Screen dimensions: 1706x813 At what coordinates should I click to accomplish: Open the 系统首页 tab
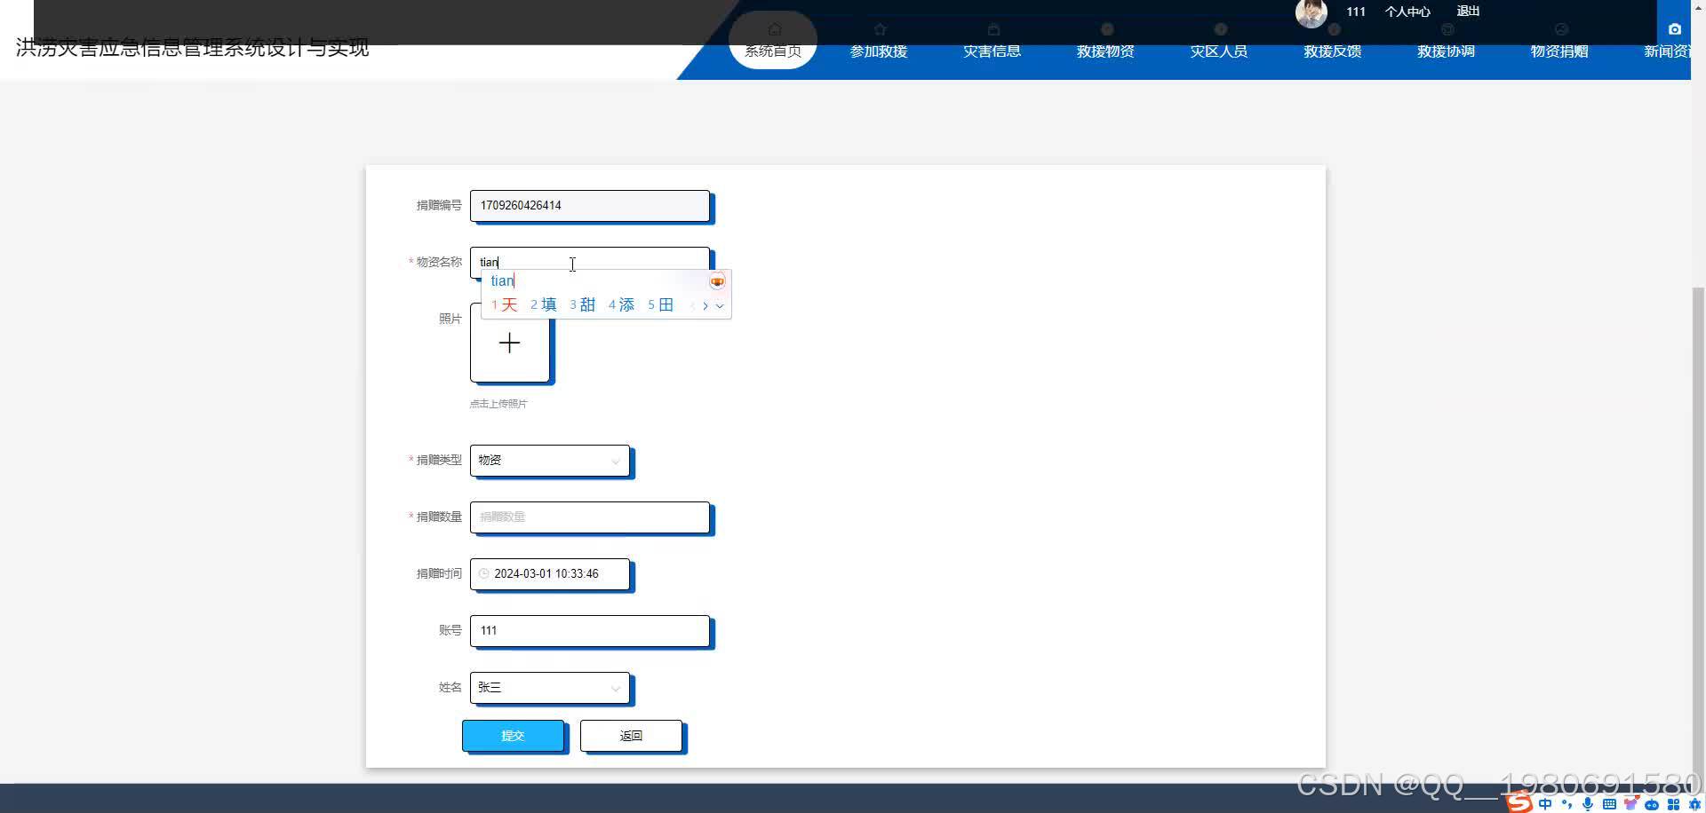[773, 41]
